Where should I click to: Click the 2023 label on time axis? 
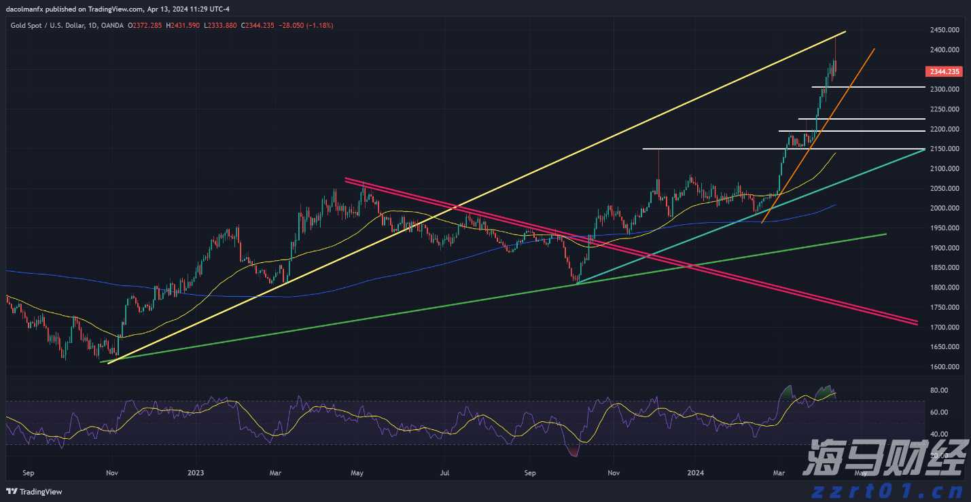tap(196, 472)
